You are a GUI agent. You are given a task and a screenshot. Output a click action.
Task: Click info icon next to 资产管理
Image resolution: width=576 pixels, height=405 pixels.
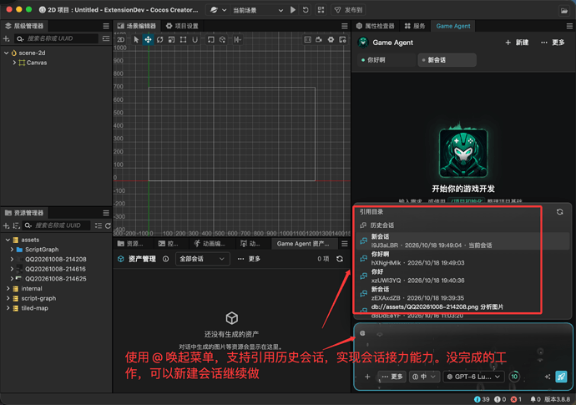click(x=165, y=259)
